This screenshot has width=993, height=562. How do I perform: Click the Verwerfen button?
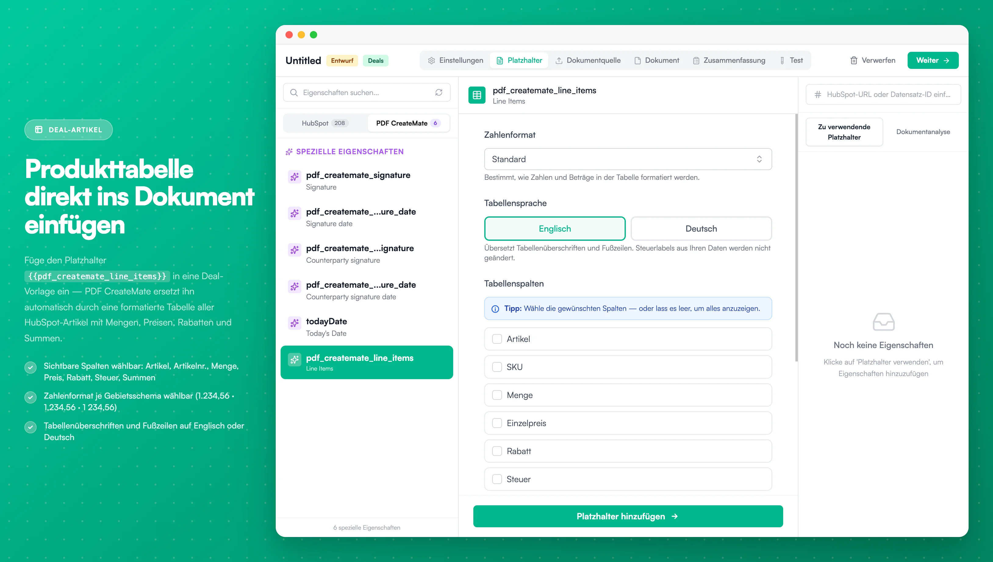tap(873, 60)
